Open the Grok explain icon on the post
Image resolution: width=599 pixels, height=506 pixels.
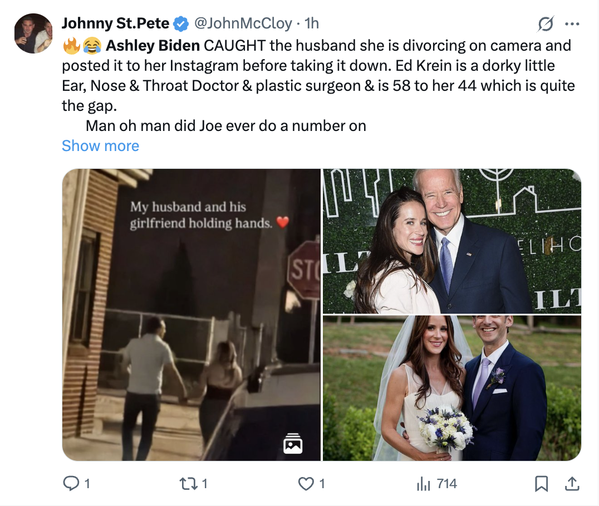[x=546, y=24]
